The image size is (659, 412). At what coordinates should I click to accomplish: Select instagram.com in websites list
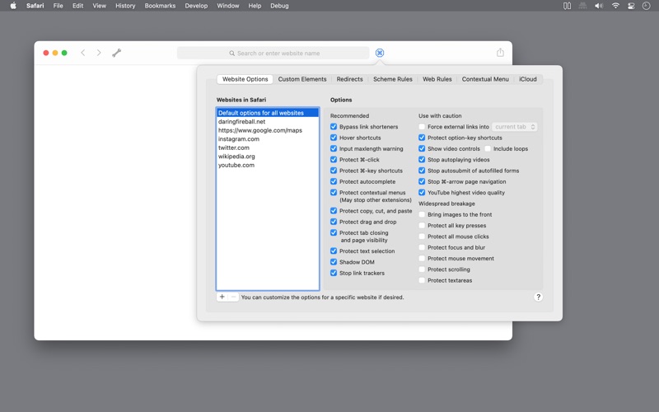tap(267, 138)
